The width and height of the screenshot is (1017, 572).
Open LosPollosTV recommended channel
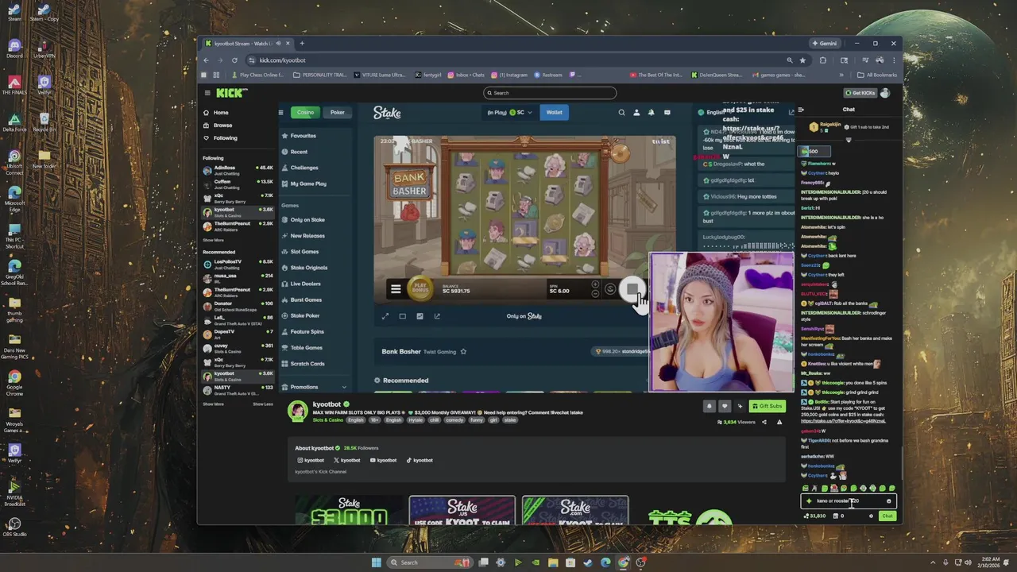click(x=238, y=263)
